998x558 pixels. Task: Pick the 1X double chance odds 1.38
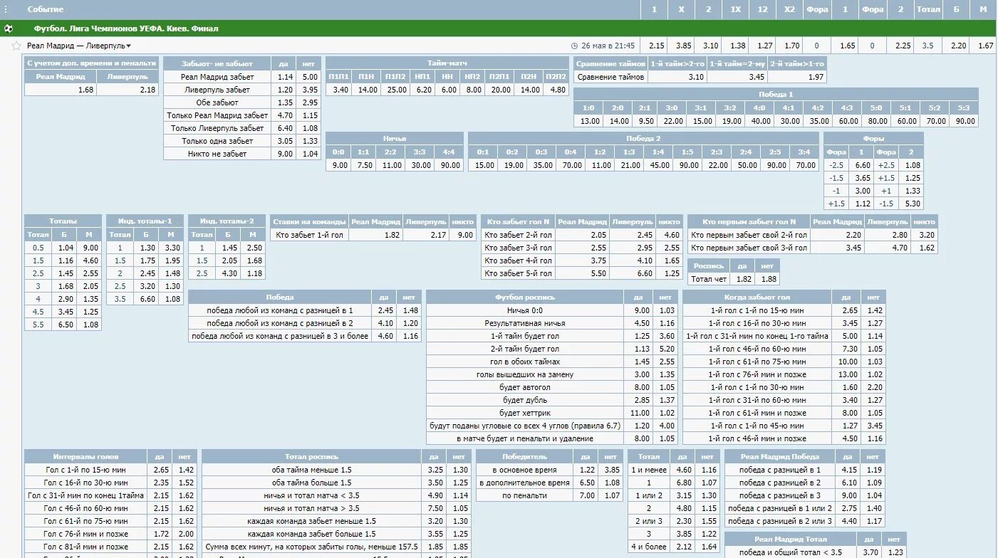coord(738,46)
